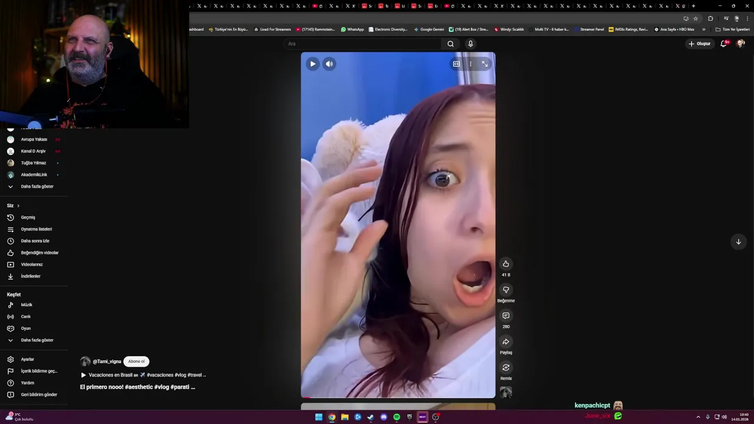754x424 pixels.
Task: Bookmark this page with star icon
Action: click(x=696, y=18)
